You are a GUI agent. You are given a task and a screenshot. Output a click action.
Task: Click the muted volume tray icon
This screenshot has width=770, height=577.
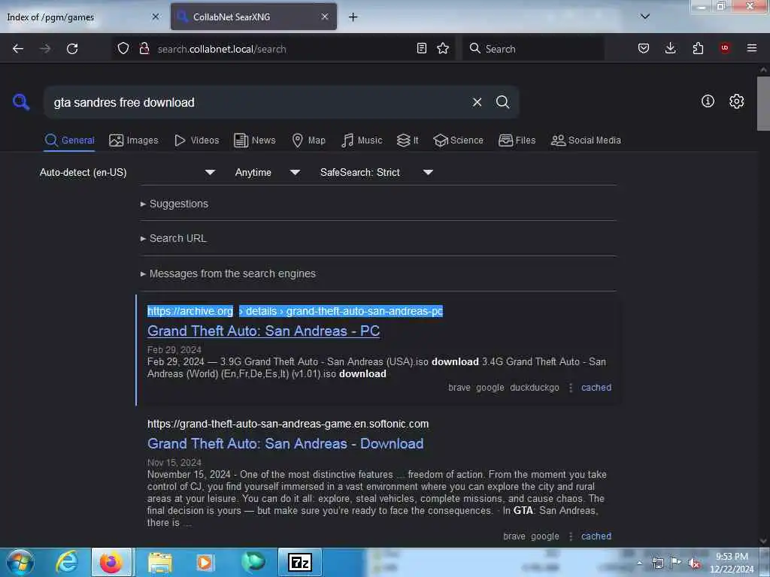694,563
